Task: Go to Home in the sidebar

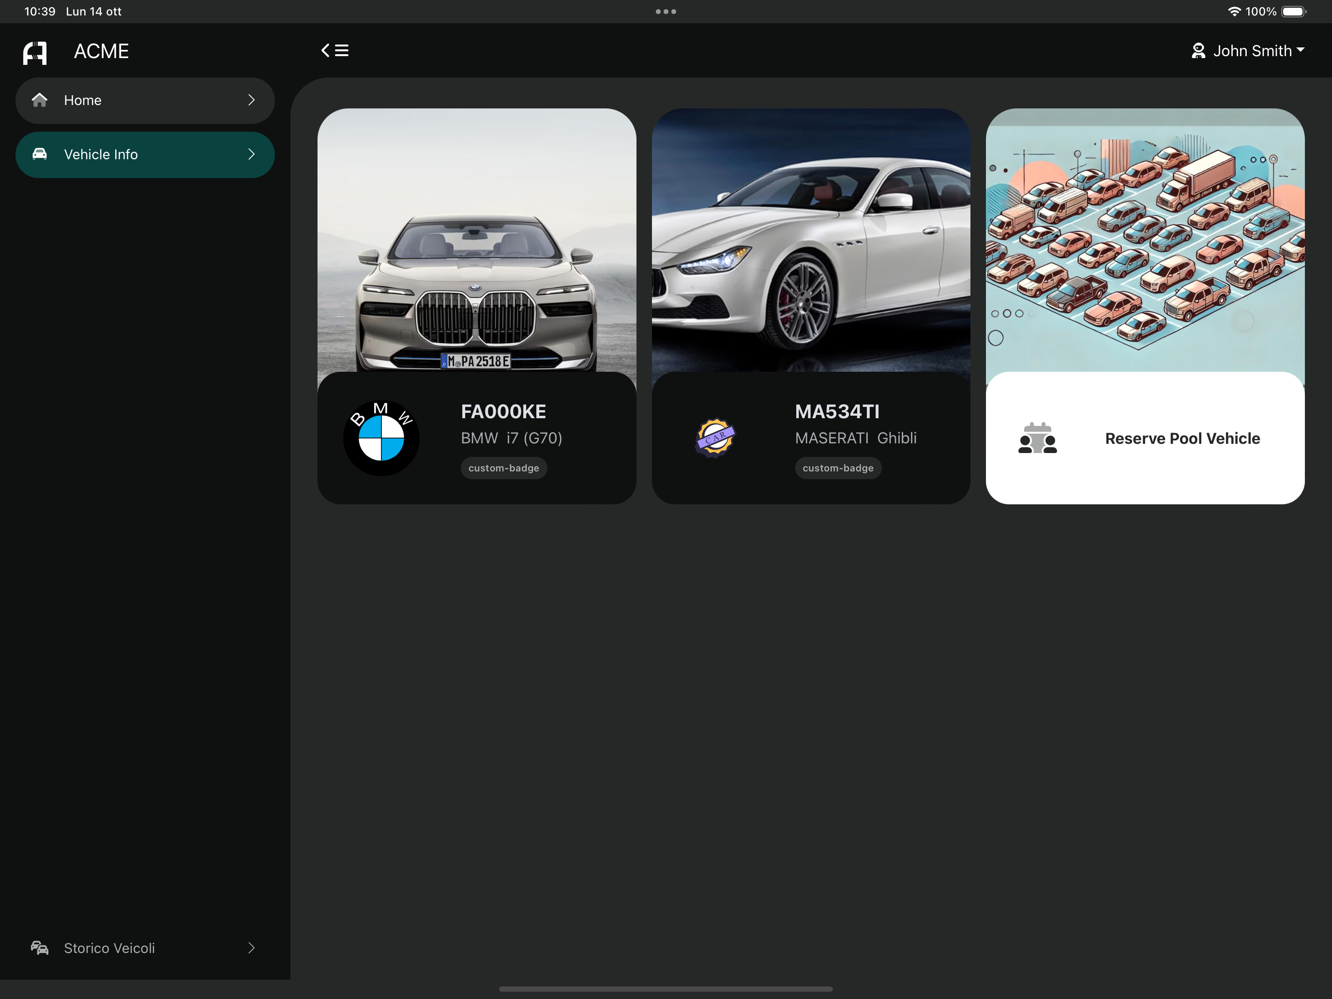Action: point(145,101)
